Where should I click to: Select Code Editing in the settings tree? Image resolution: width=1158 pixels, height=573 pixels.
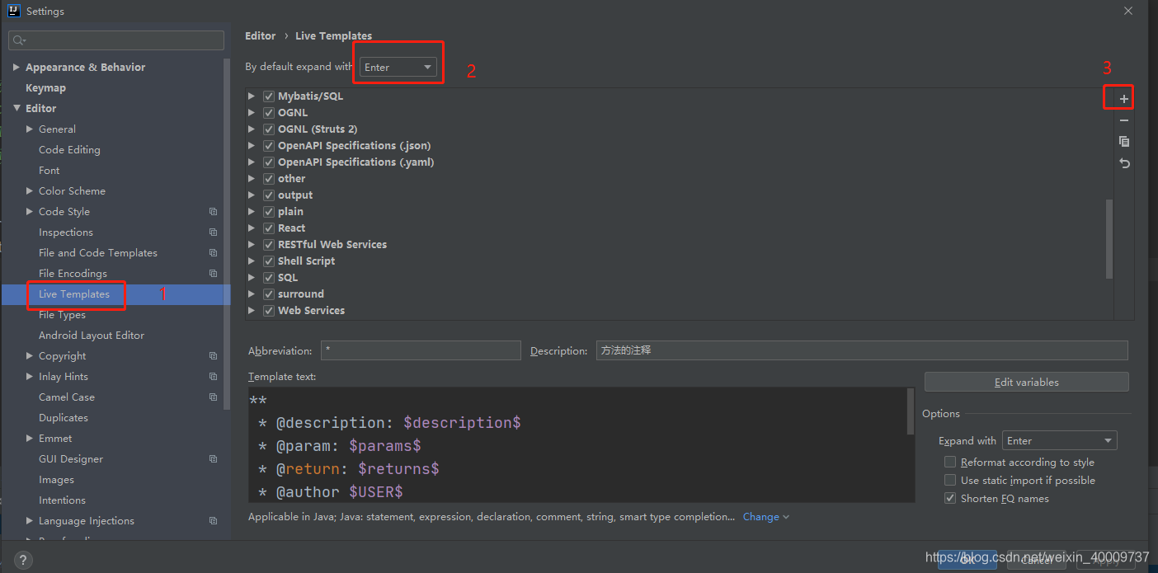coord(69,150)
